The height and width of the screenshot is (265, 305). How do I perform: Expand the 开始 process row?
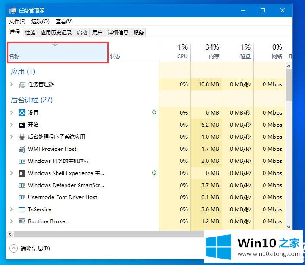coord(12,125)
